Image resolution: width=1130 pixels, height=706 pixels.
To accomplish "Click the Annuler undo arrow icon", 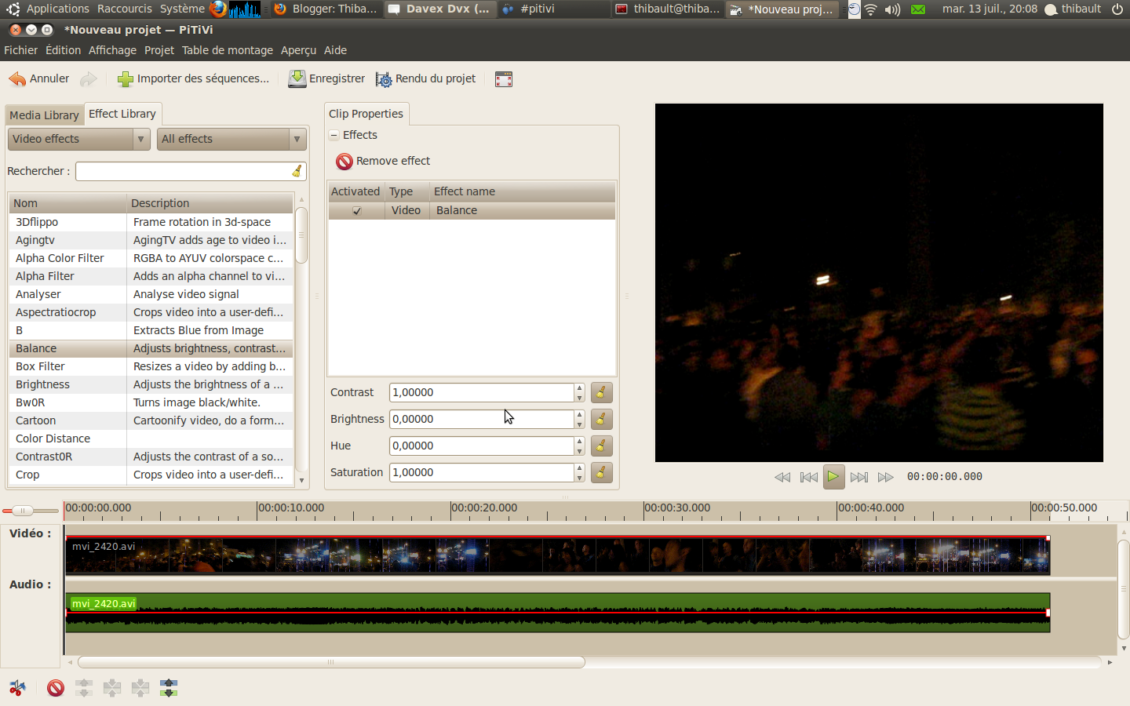I will click(x=17, y=79).
